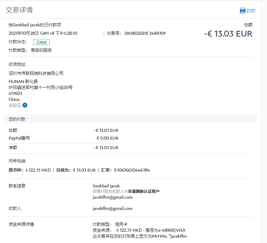Click the 净额 row amount
This screenshot has width=267, height=243.
click(x=106, y=148)
